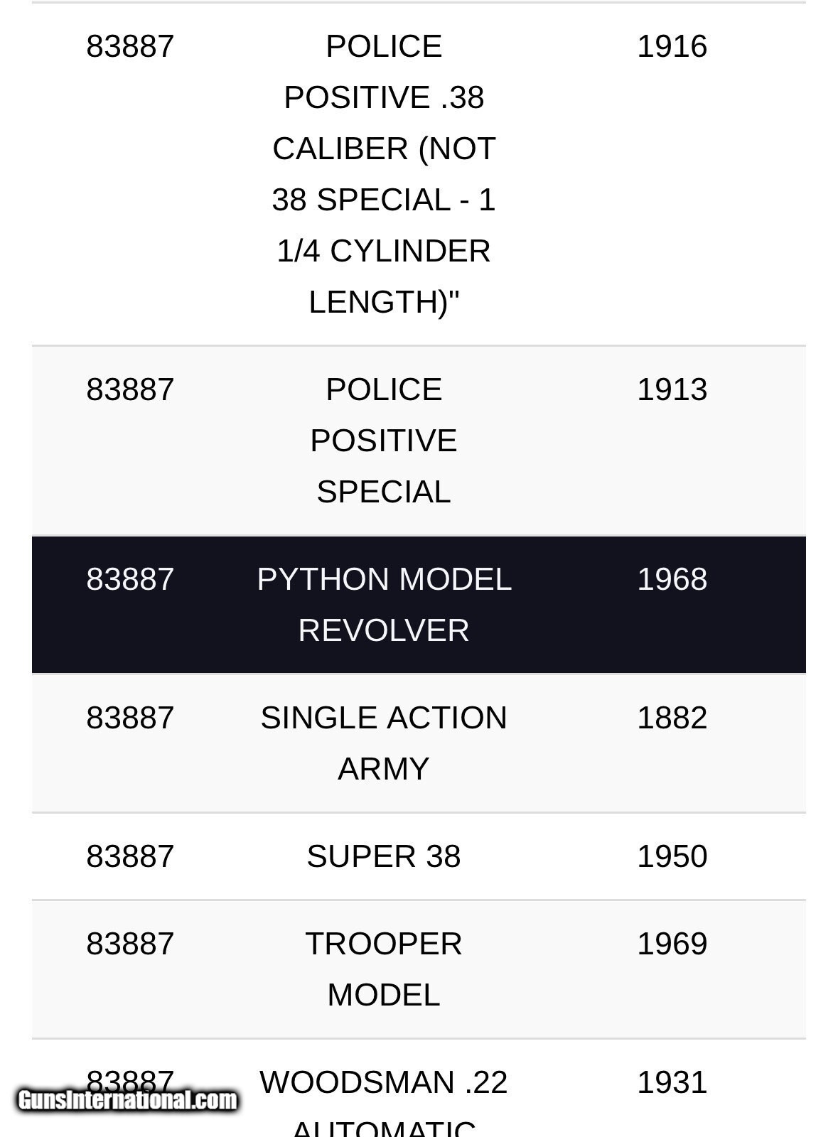Click the GunsInternational.com watermark logo

[x=127, y=1101]
